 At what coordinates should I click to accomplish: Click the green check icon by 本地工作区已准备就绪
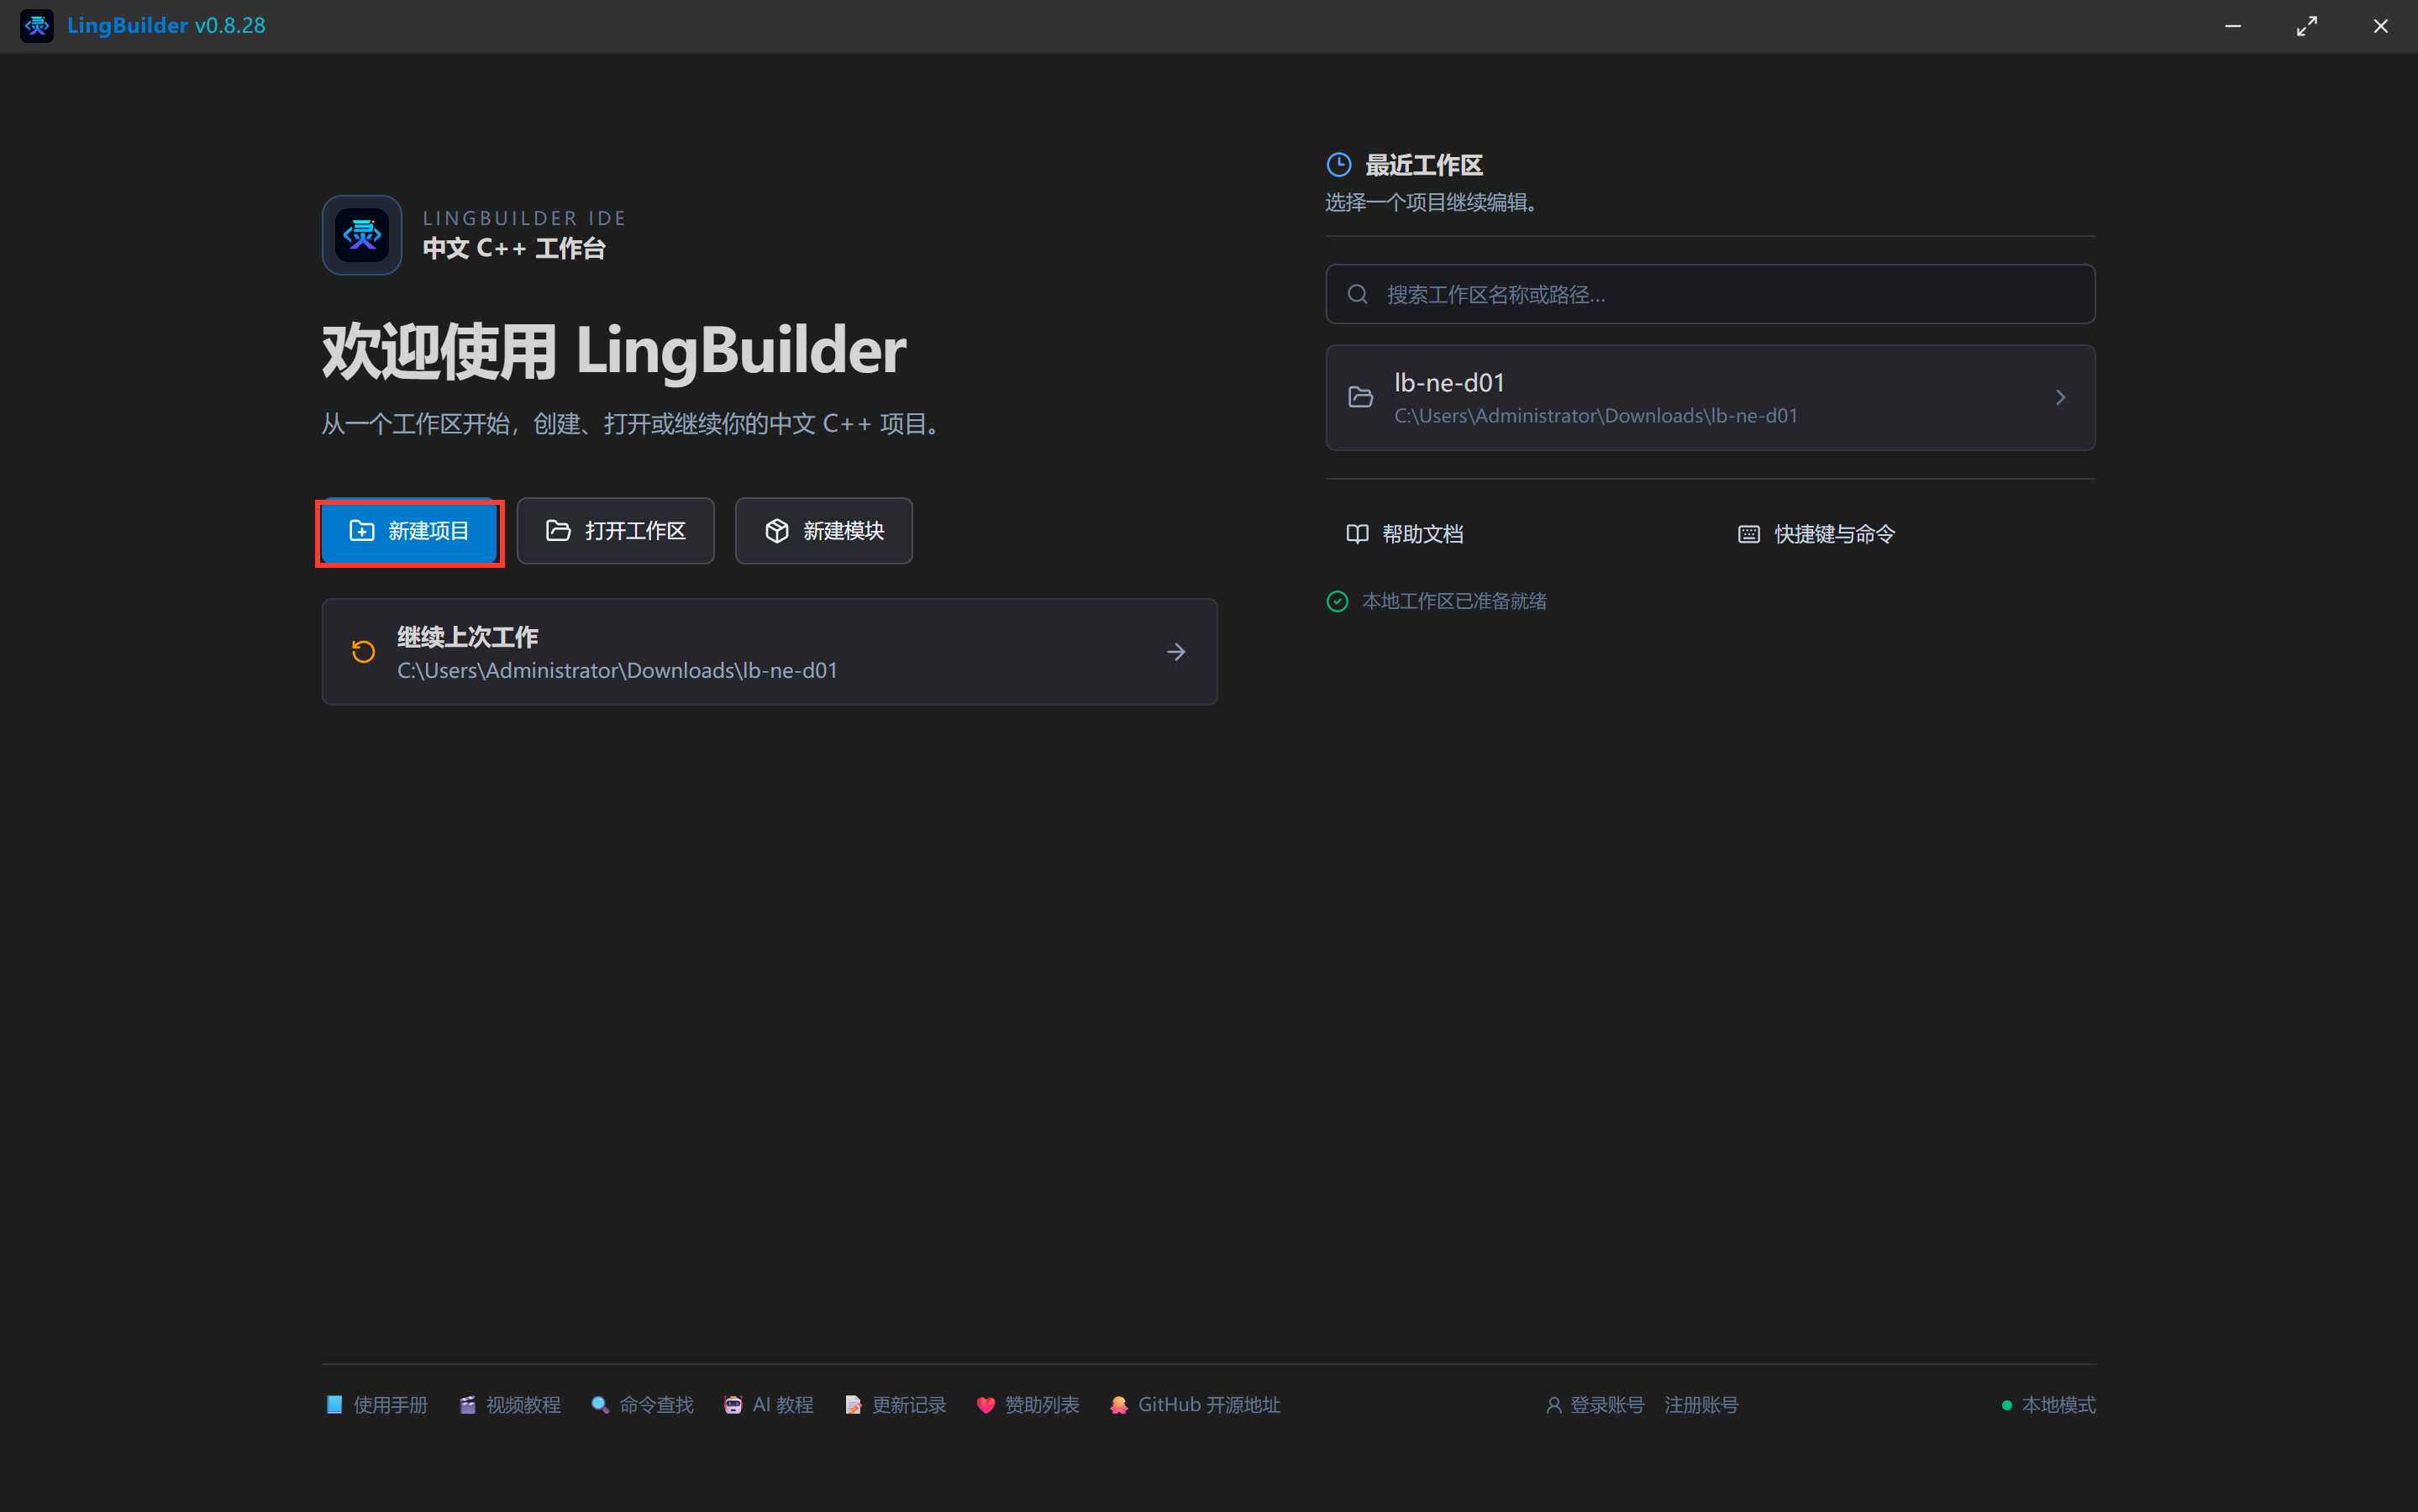[1337, 601]
